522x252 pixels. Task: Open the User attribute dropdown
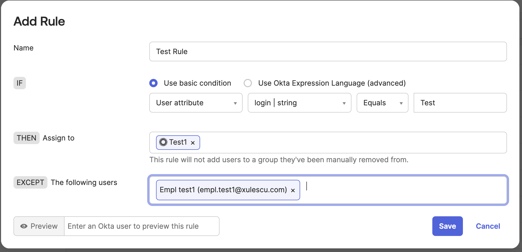pos(196,103)
